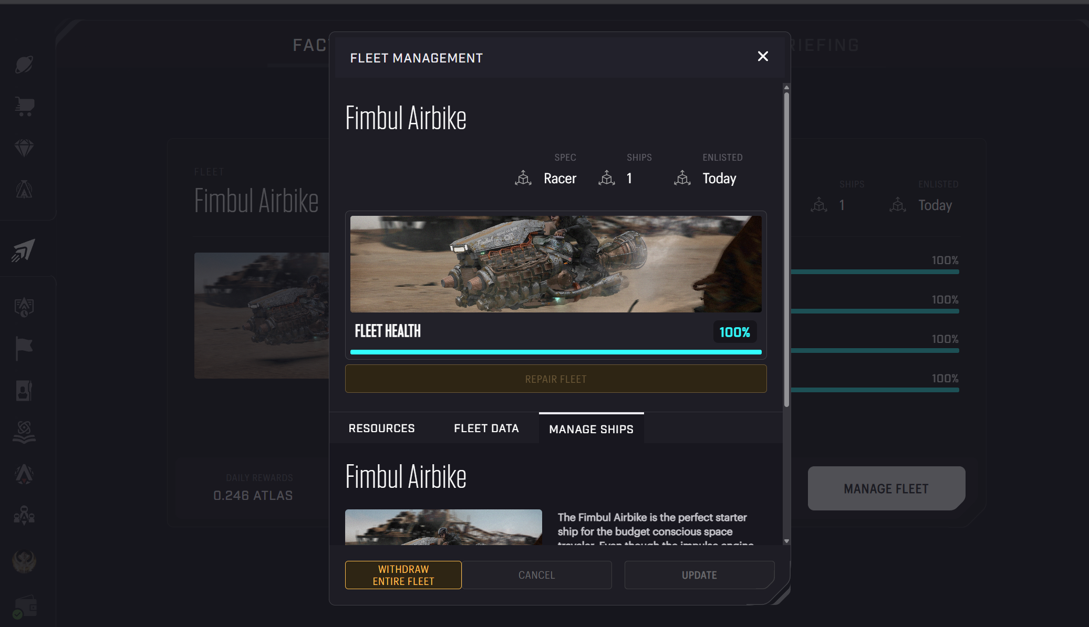Screen dimensions: 1089x627
Task: Click the Cancel button
Action: click(537, 575)
